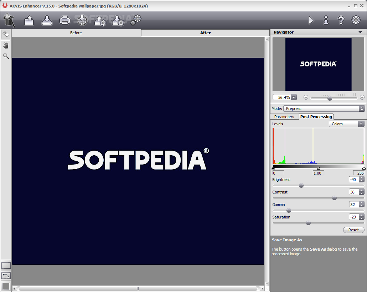Open preferences gear icon in toolbar
367x292 pixels.
pos(356,20)
